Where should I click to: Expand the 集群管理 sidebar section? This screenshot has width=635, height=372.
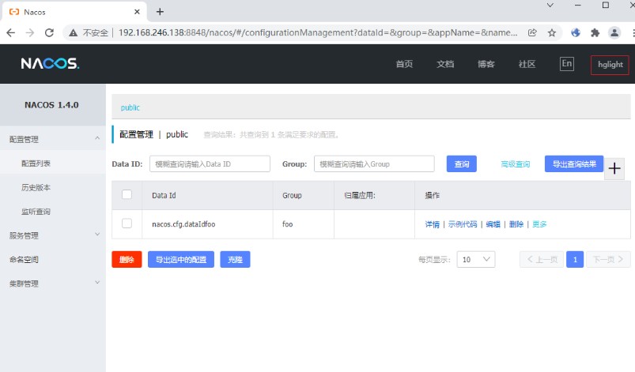(x=97, y=283)
